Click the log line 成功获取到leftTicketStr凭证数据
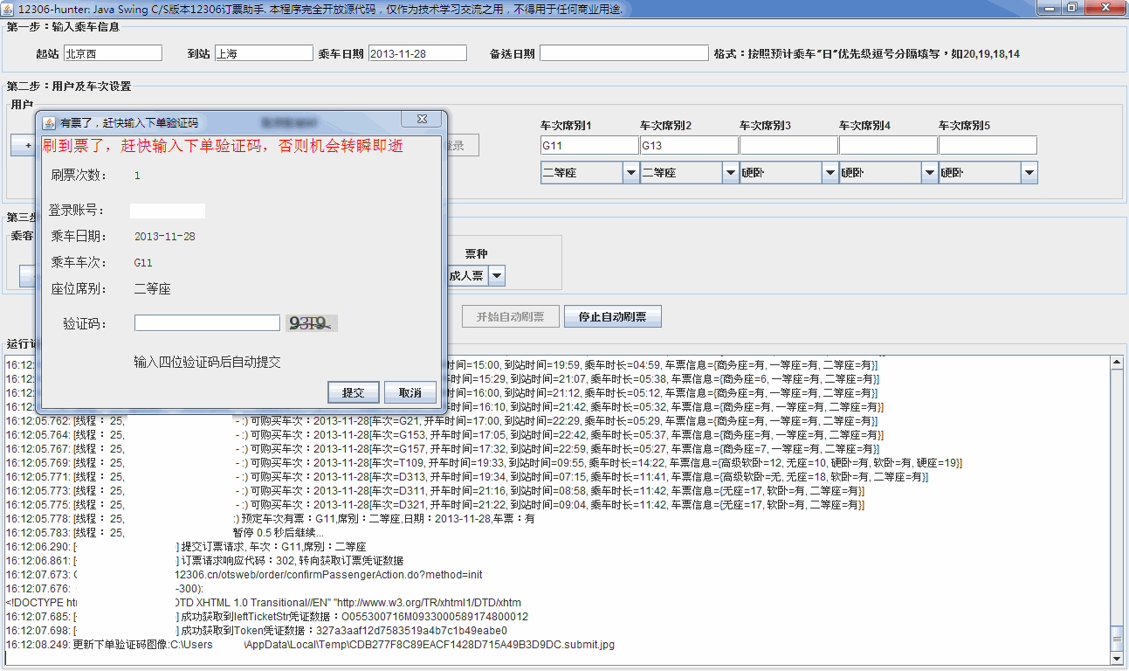The width and height of the screenshot is (1129, 671). (267, 617)
